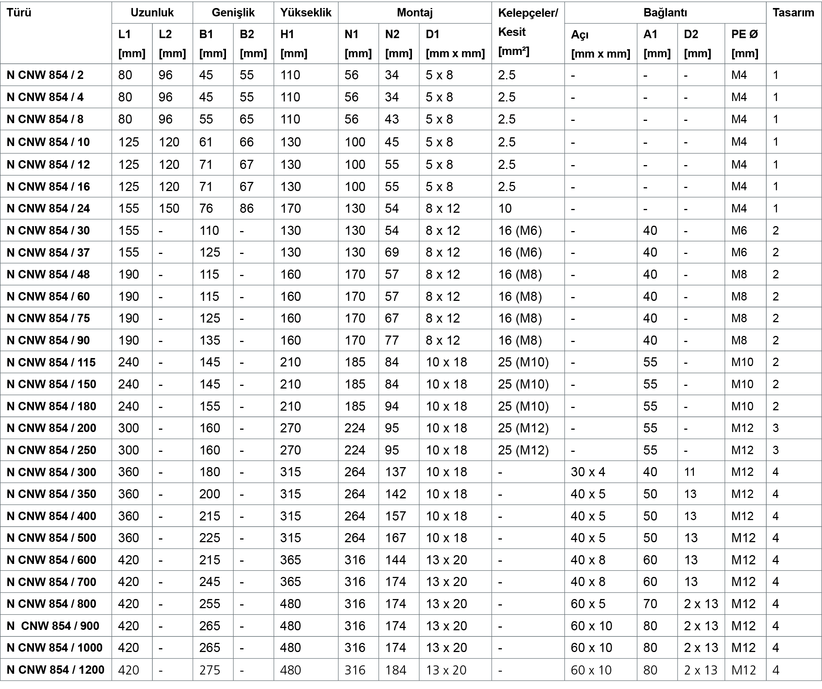Click the 'N2 [mm]' subheader
Screen dimensions: 822x689
399,43
